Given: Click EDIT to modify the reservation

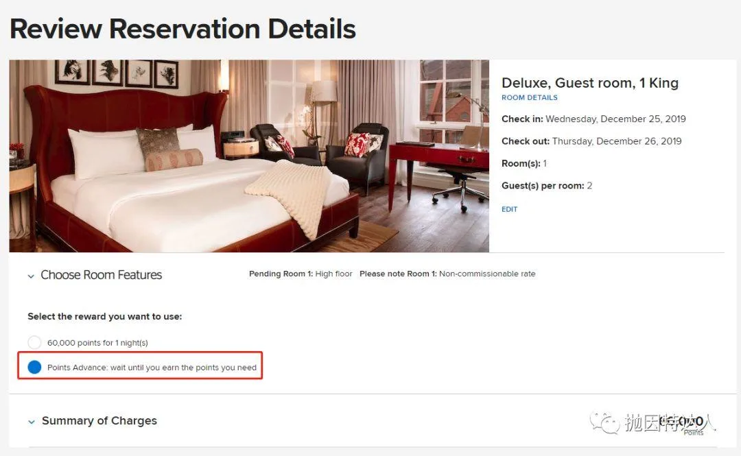Looking at the screenshot, I should click(509, 209).
